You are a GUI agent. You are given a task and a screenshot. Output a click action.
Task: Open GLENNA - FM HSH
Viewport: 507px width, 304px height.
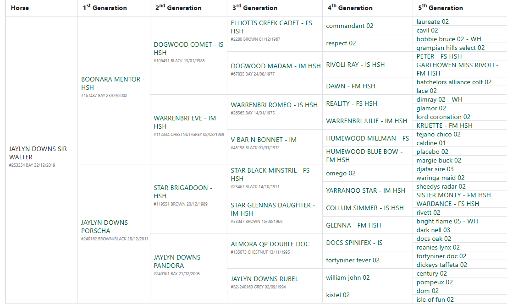353,226
